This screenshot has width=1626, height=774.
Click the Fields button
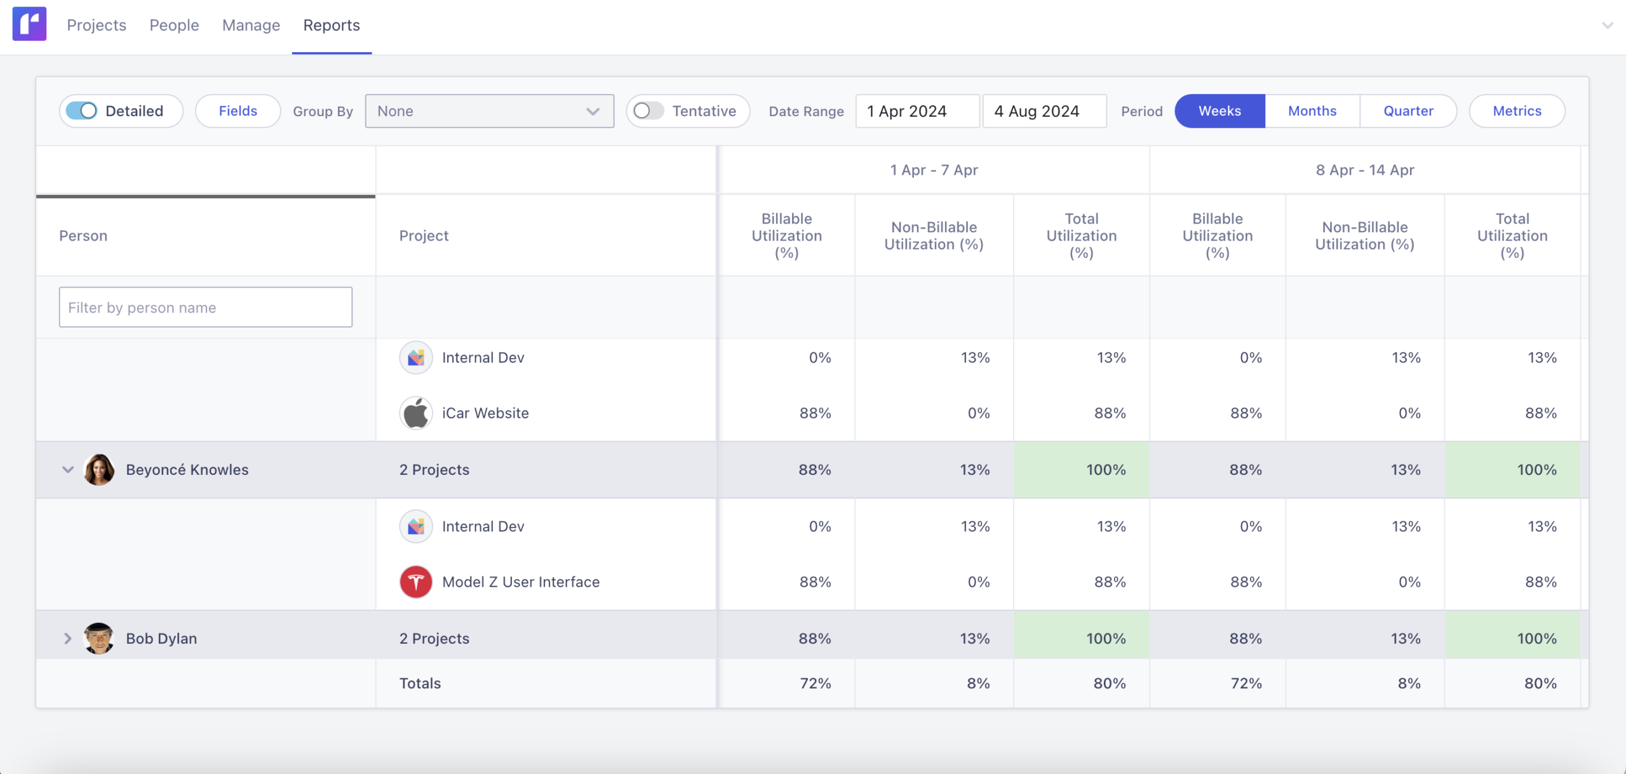tap(238, 111)
